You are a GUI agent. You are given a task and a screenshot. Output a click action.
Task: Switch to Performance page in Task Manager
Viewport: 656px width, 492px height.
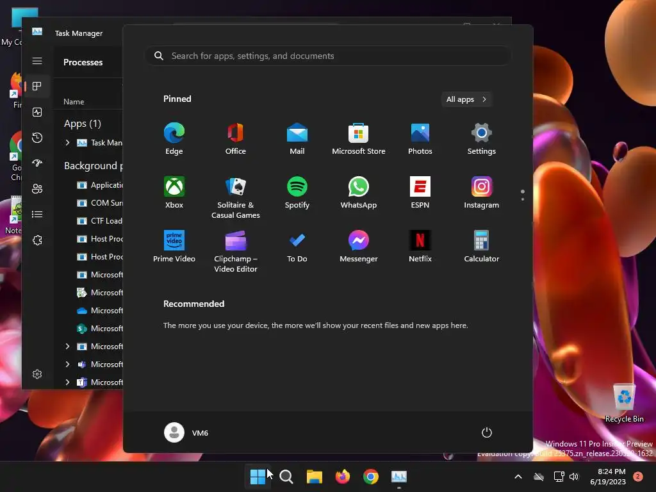[x=37, y=112]
